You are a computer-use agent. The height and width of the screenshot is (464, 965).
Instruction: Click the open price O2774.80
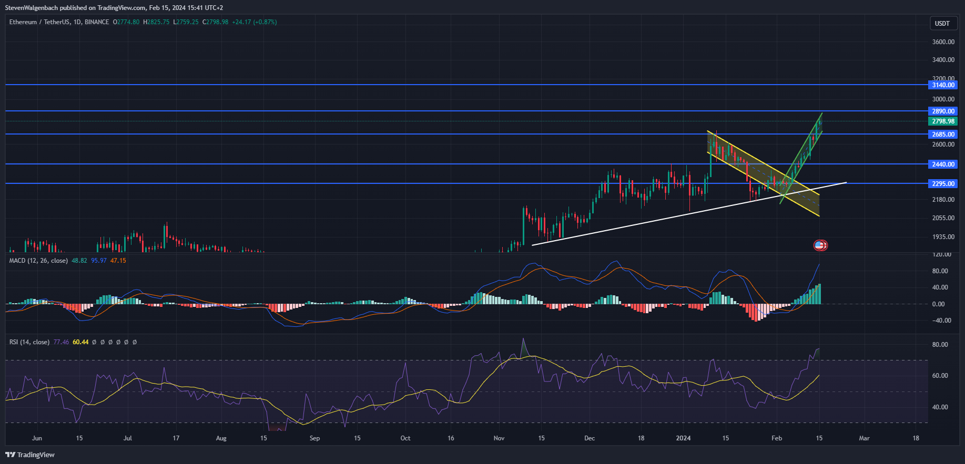click(x=126, y=22)
